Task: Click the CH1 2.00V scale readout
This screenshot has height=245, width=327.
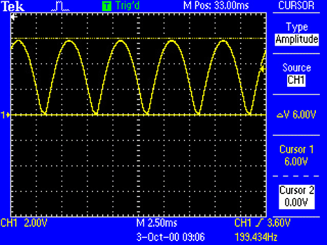Action: coord(24,223)
